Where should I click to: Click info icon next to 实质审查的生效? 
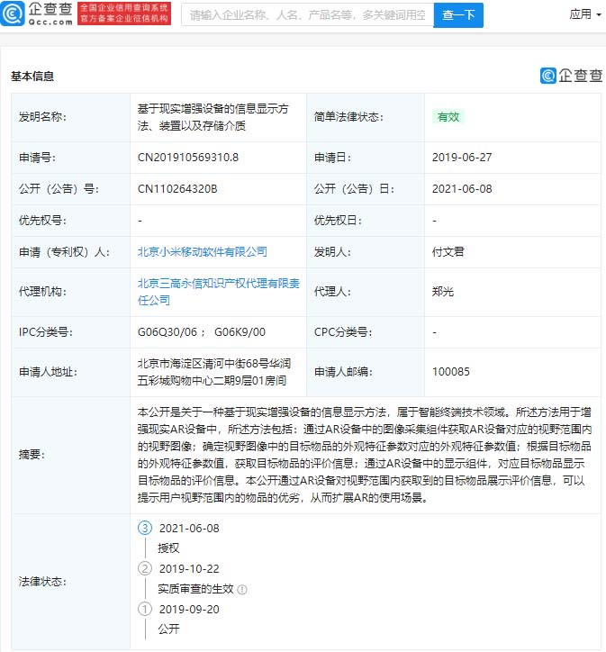pyautogui.click(x=242, y=590)
